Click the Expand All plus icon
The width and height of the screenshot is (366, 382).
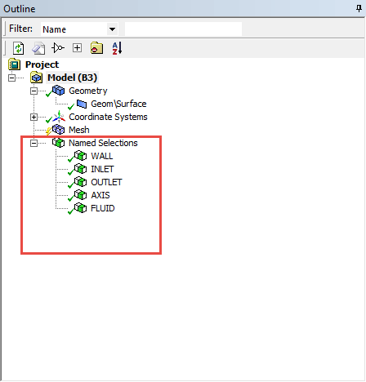click(x=77, y=48)
